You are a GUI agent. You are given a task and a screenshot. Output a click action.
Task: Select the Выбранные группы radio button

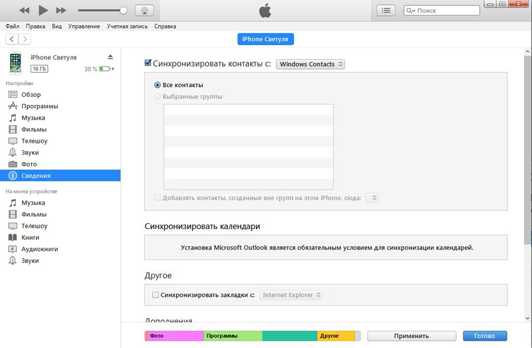click(x=157, y=96)
